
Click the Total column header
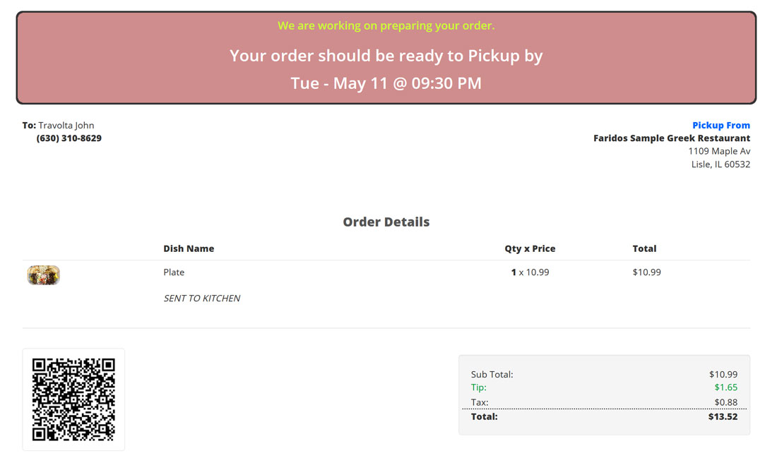point(644,248)
